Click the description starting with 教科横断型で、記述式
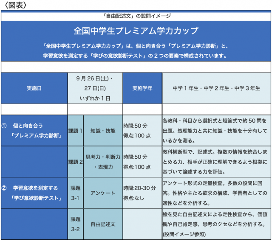 point(216,162)
